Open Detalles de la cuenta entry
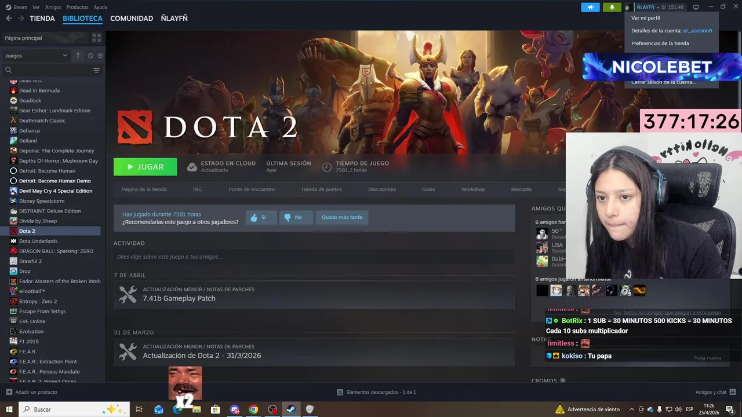This screenshot has width=742, height=417. click(672, 31)
